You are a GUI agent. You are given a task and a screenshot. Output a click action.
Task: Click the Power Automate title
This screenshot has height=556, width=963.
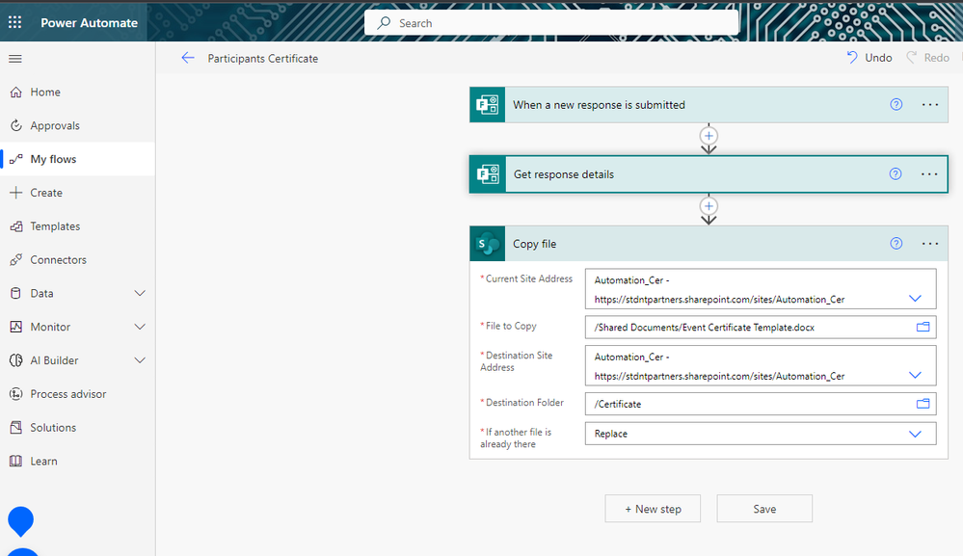point(89,23)
